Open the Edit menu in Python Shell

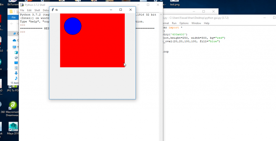29,10
